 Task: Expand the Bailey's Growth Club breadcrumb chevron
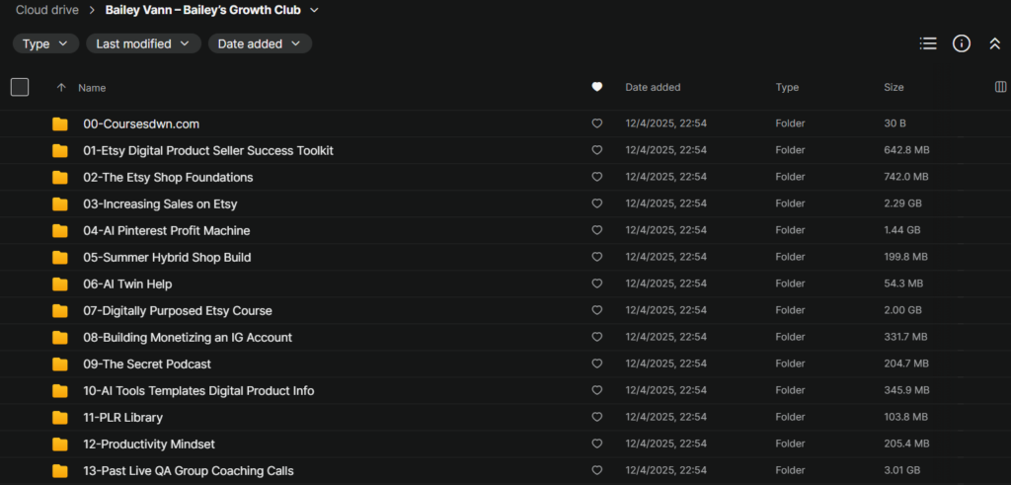314,11
